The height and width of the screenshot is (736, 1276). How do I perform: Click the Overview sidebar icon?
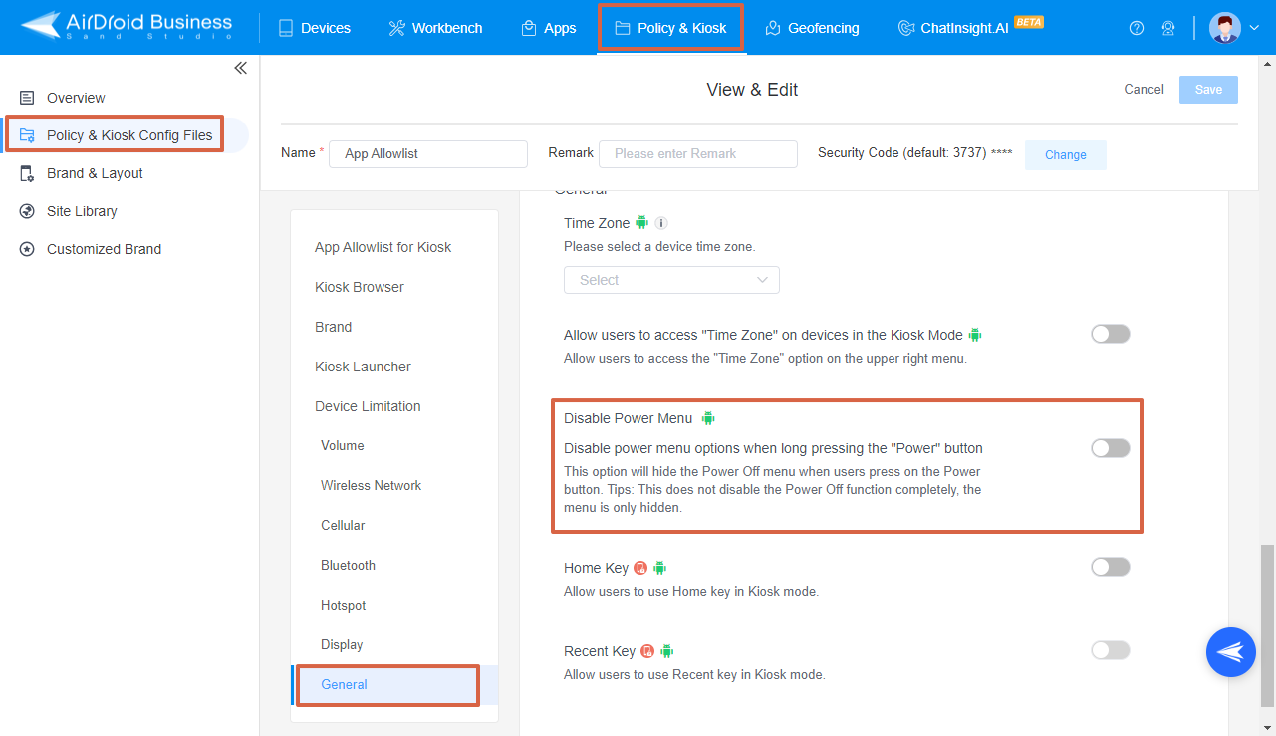click(x=27, y=98)
